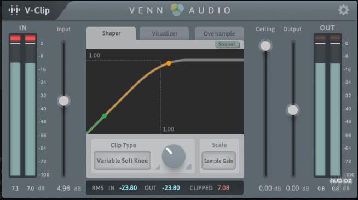
Task: Open the Variable Soft Knee clip type dropdown
Action: coord(123,161)
